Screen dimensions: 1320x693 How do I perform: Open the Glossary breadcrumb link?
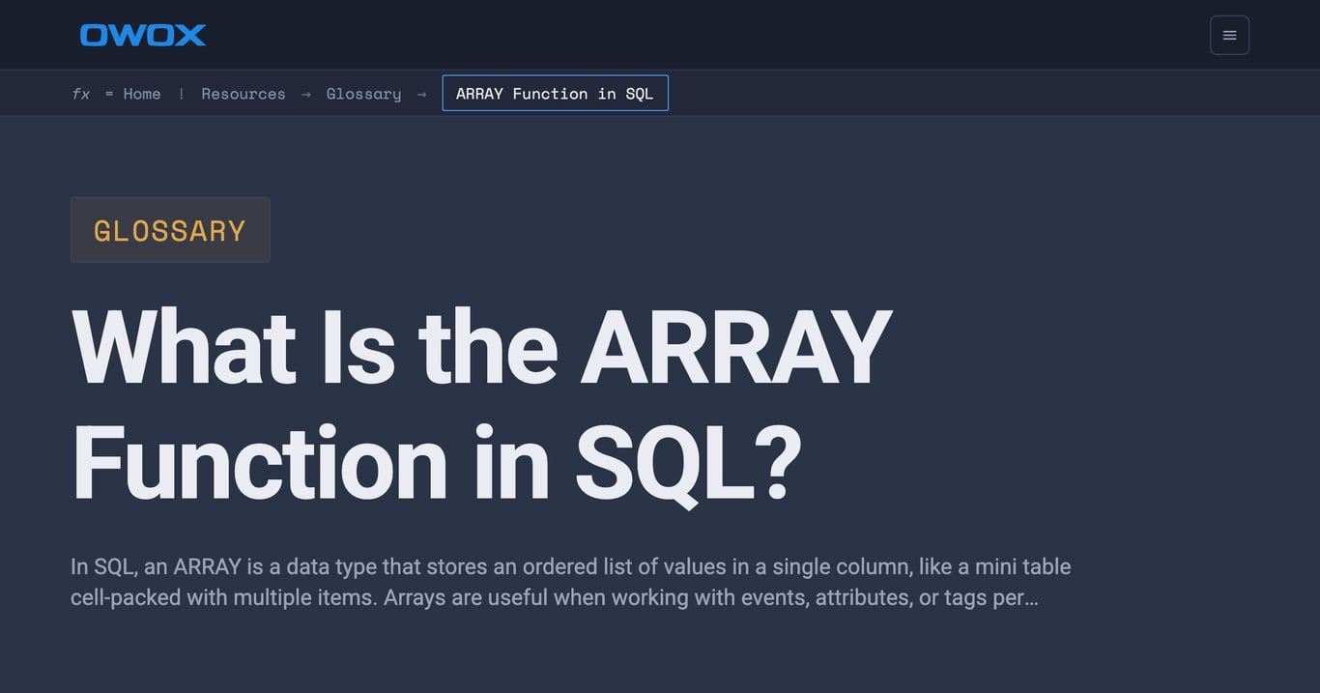click(363, 94)
